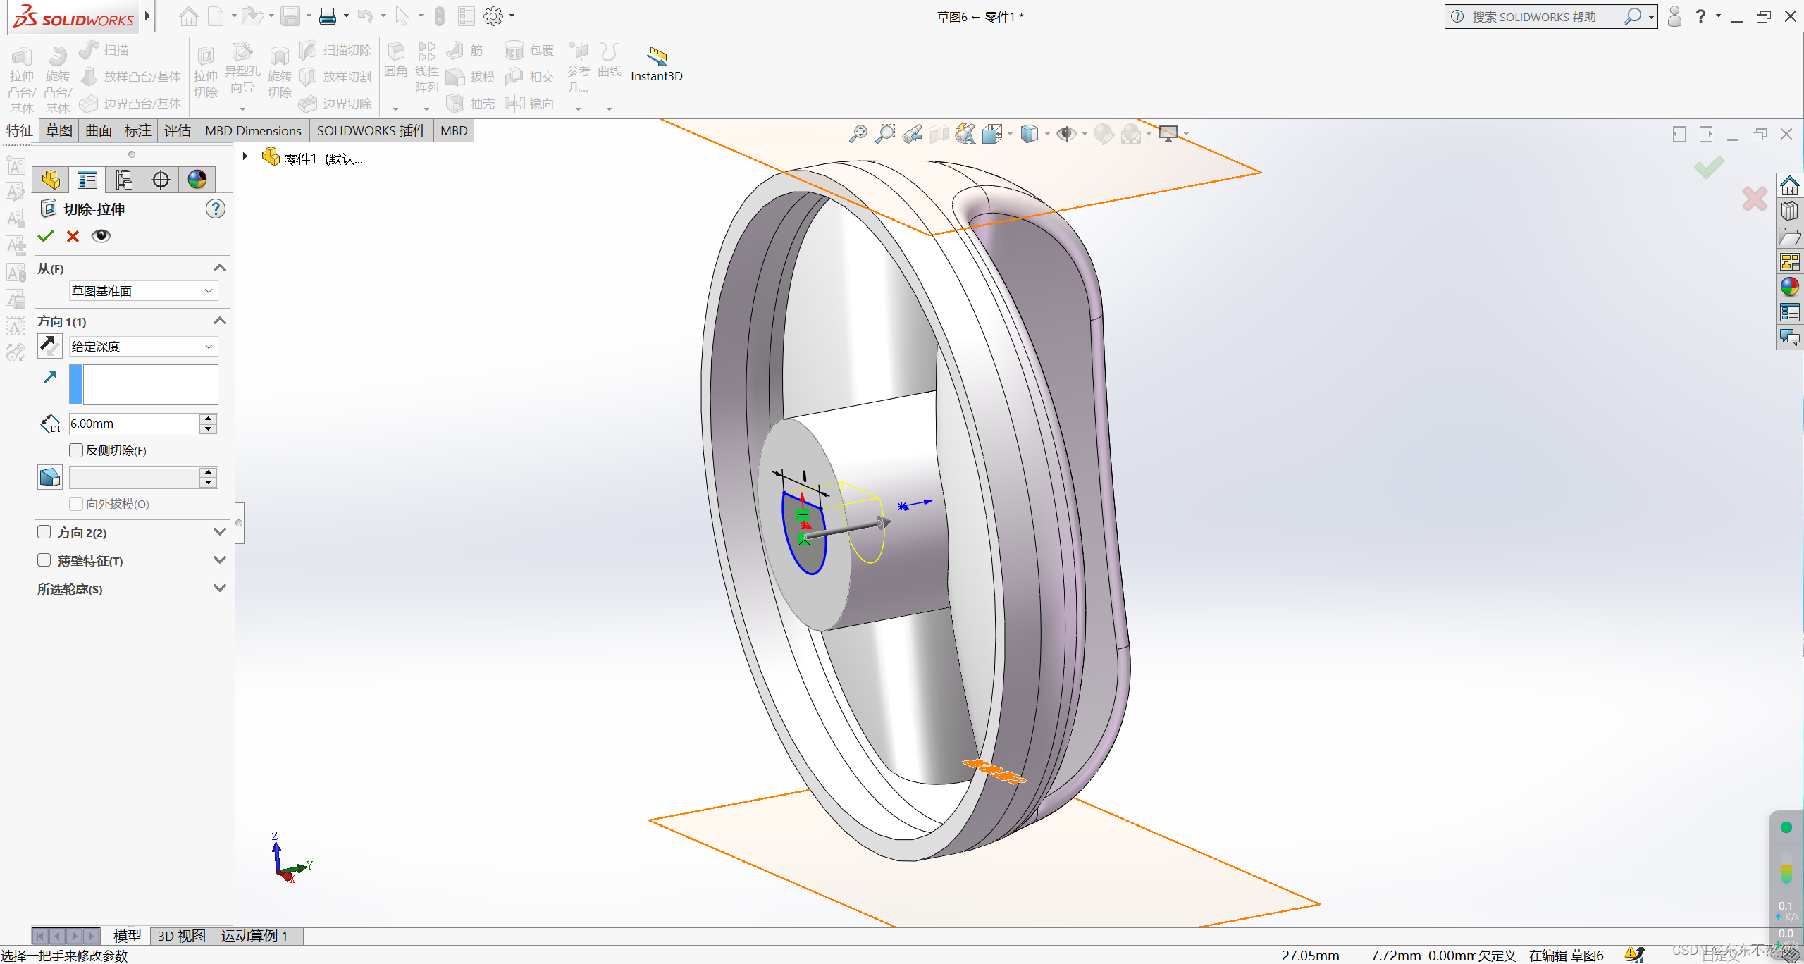
Task: Open view settings monitor icon
Action: pyautogui.click(x=1168, y=134)
